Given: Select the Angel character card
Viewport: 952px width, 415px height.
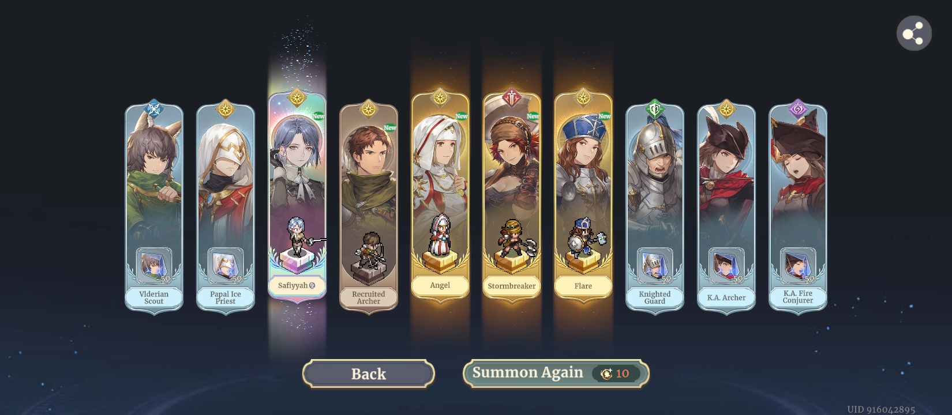Looking at the screenshot, I should pos(440,193).
